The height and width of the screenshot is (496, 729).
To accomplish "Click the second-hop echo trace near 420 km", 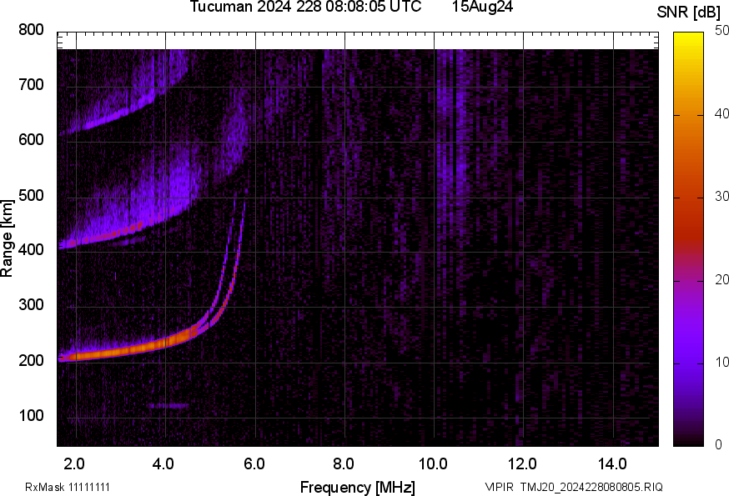I will coord(116,233).
